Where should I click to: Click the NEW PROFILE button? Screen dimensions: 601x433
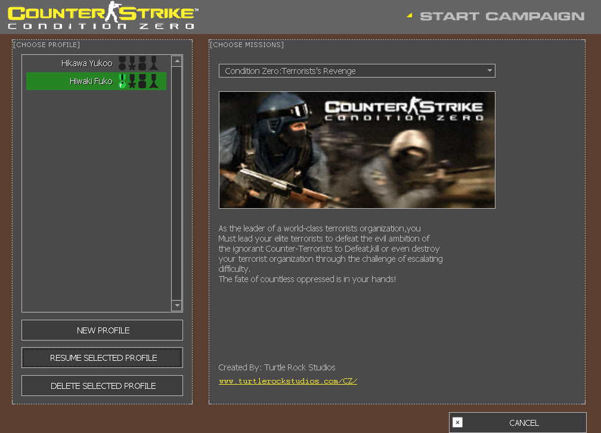tap(102, 330)
